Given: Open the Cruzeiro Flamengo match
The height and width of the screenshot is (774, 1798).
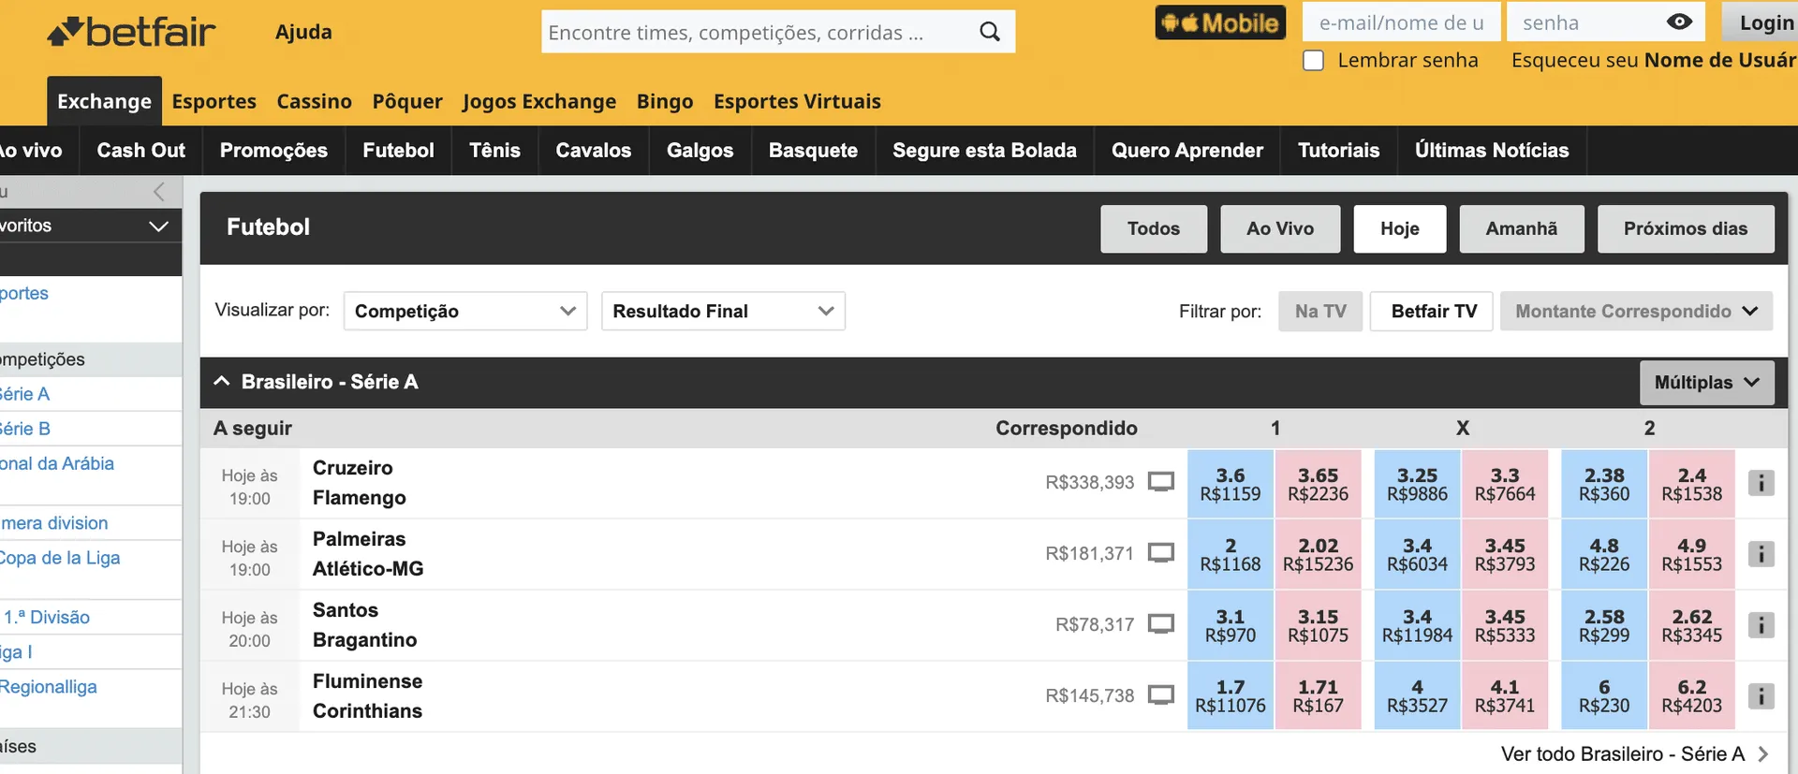Looking at the screenshot, I should tap(359, 483).
